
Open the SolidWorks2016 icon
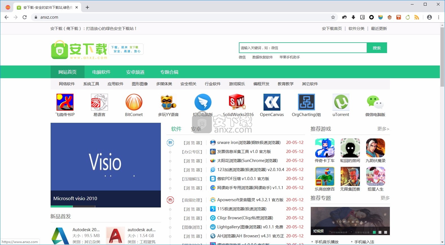237,102
